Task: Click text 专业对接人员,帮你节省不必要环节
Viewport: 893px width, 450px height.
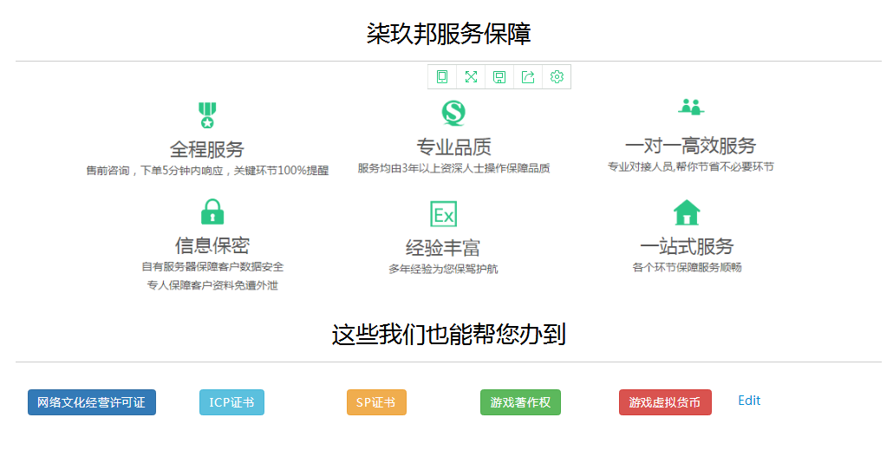Action: tap(691, 166)
